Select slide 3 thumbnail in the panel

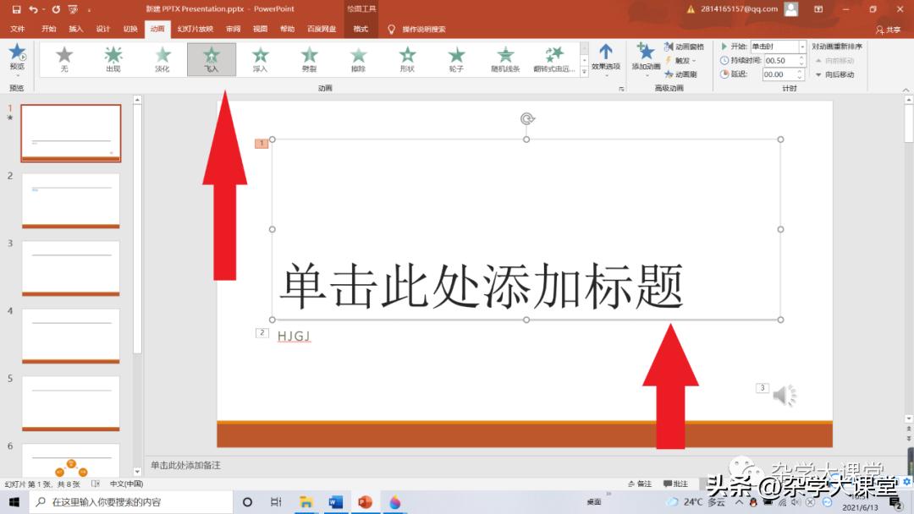click(x=71, y=267)
